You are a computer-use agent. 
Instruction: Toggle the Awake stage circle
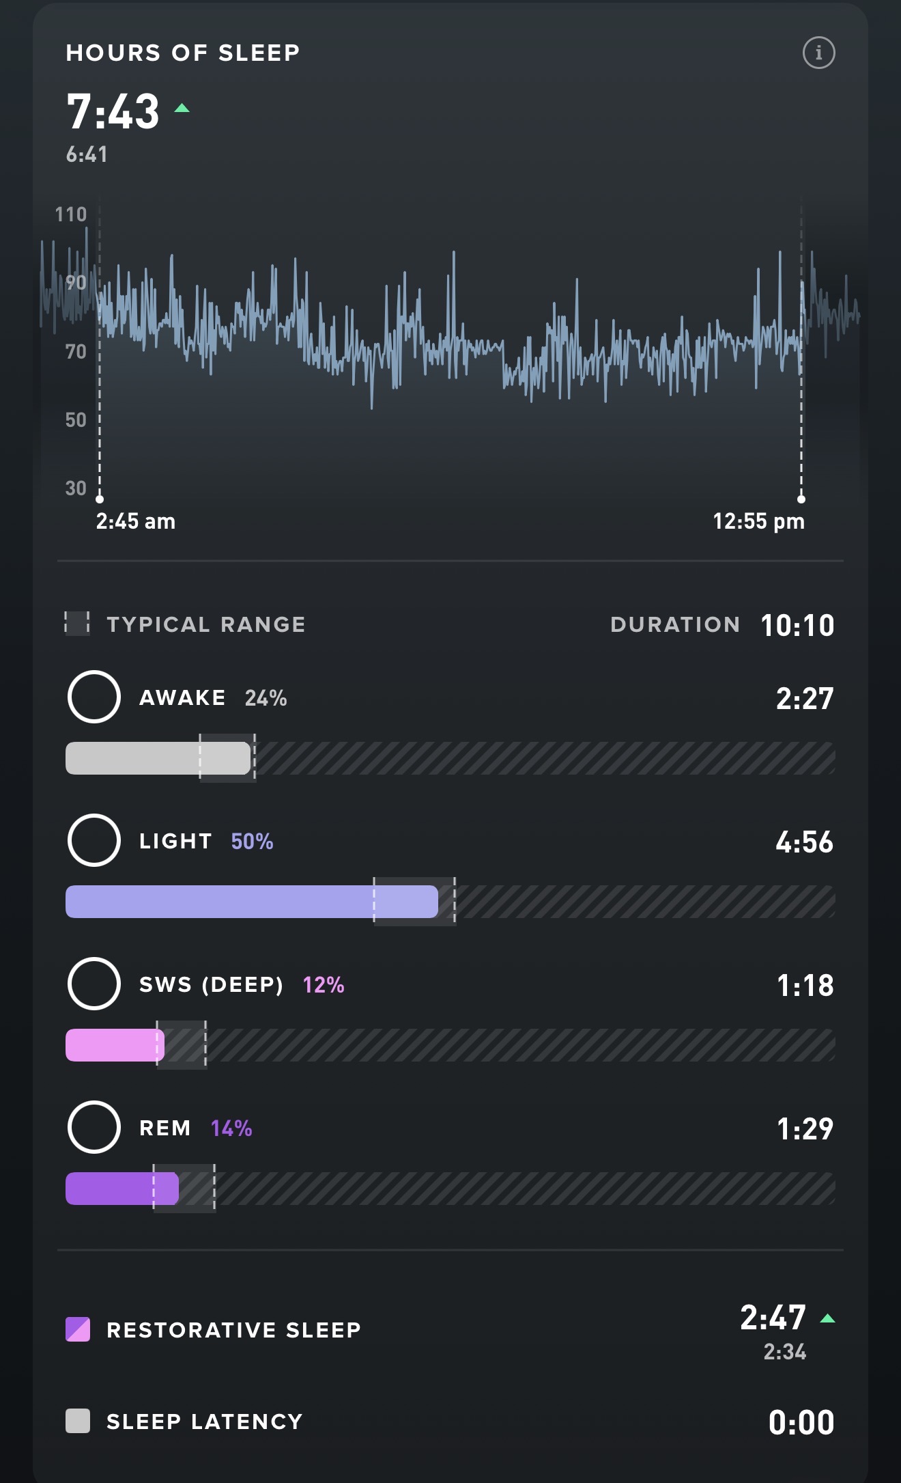[94, 697]
